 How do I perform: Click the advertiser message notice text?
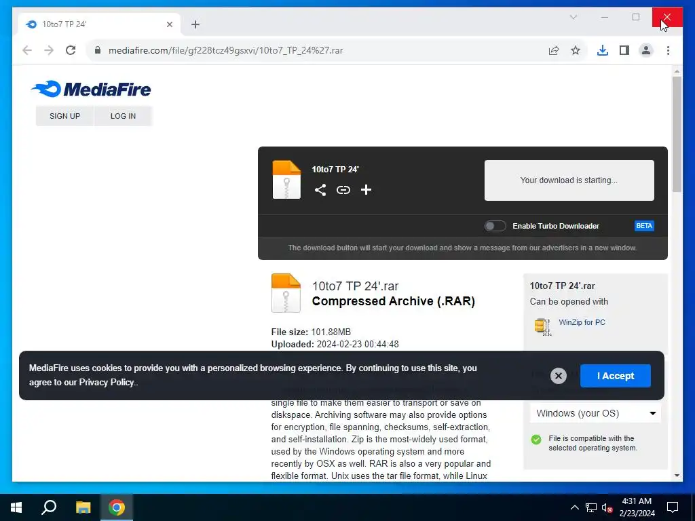462,248
